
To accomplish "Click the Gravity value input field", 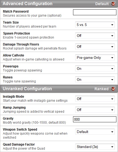I will point(95,119).
